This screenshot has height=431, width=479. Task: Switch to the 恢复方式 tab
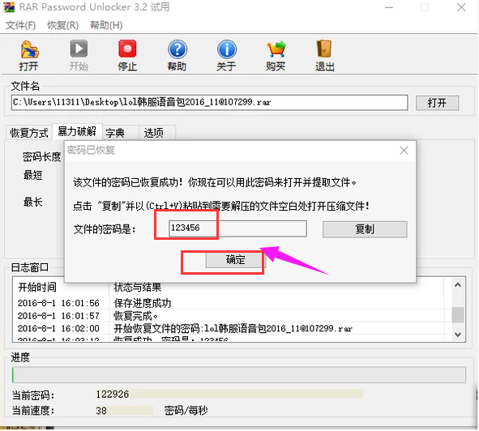click(29, 133)
